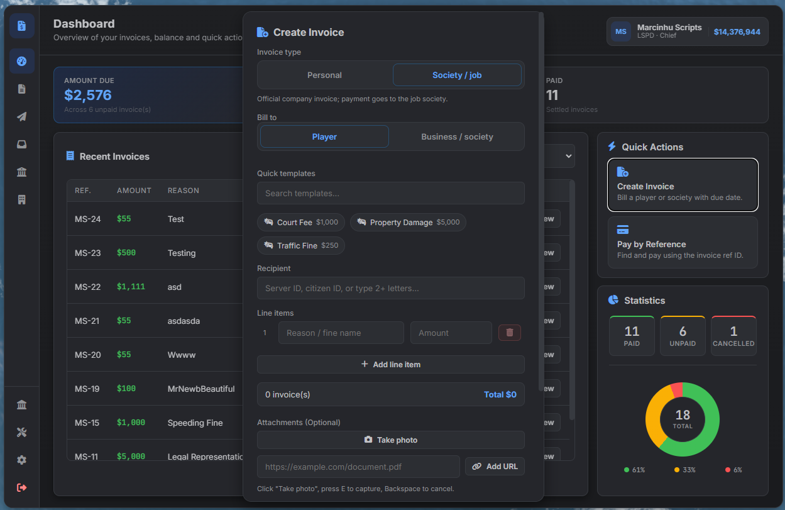Click Marcinhu Scripts profile name
Image resolution: width=785 pixels, height=510 pixels.
[669, 27]
